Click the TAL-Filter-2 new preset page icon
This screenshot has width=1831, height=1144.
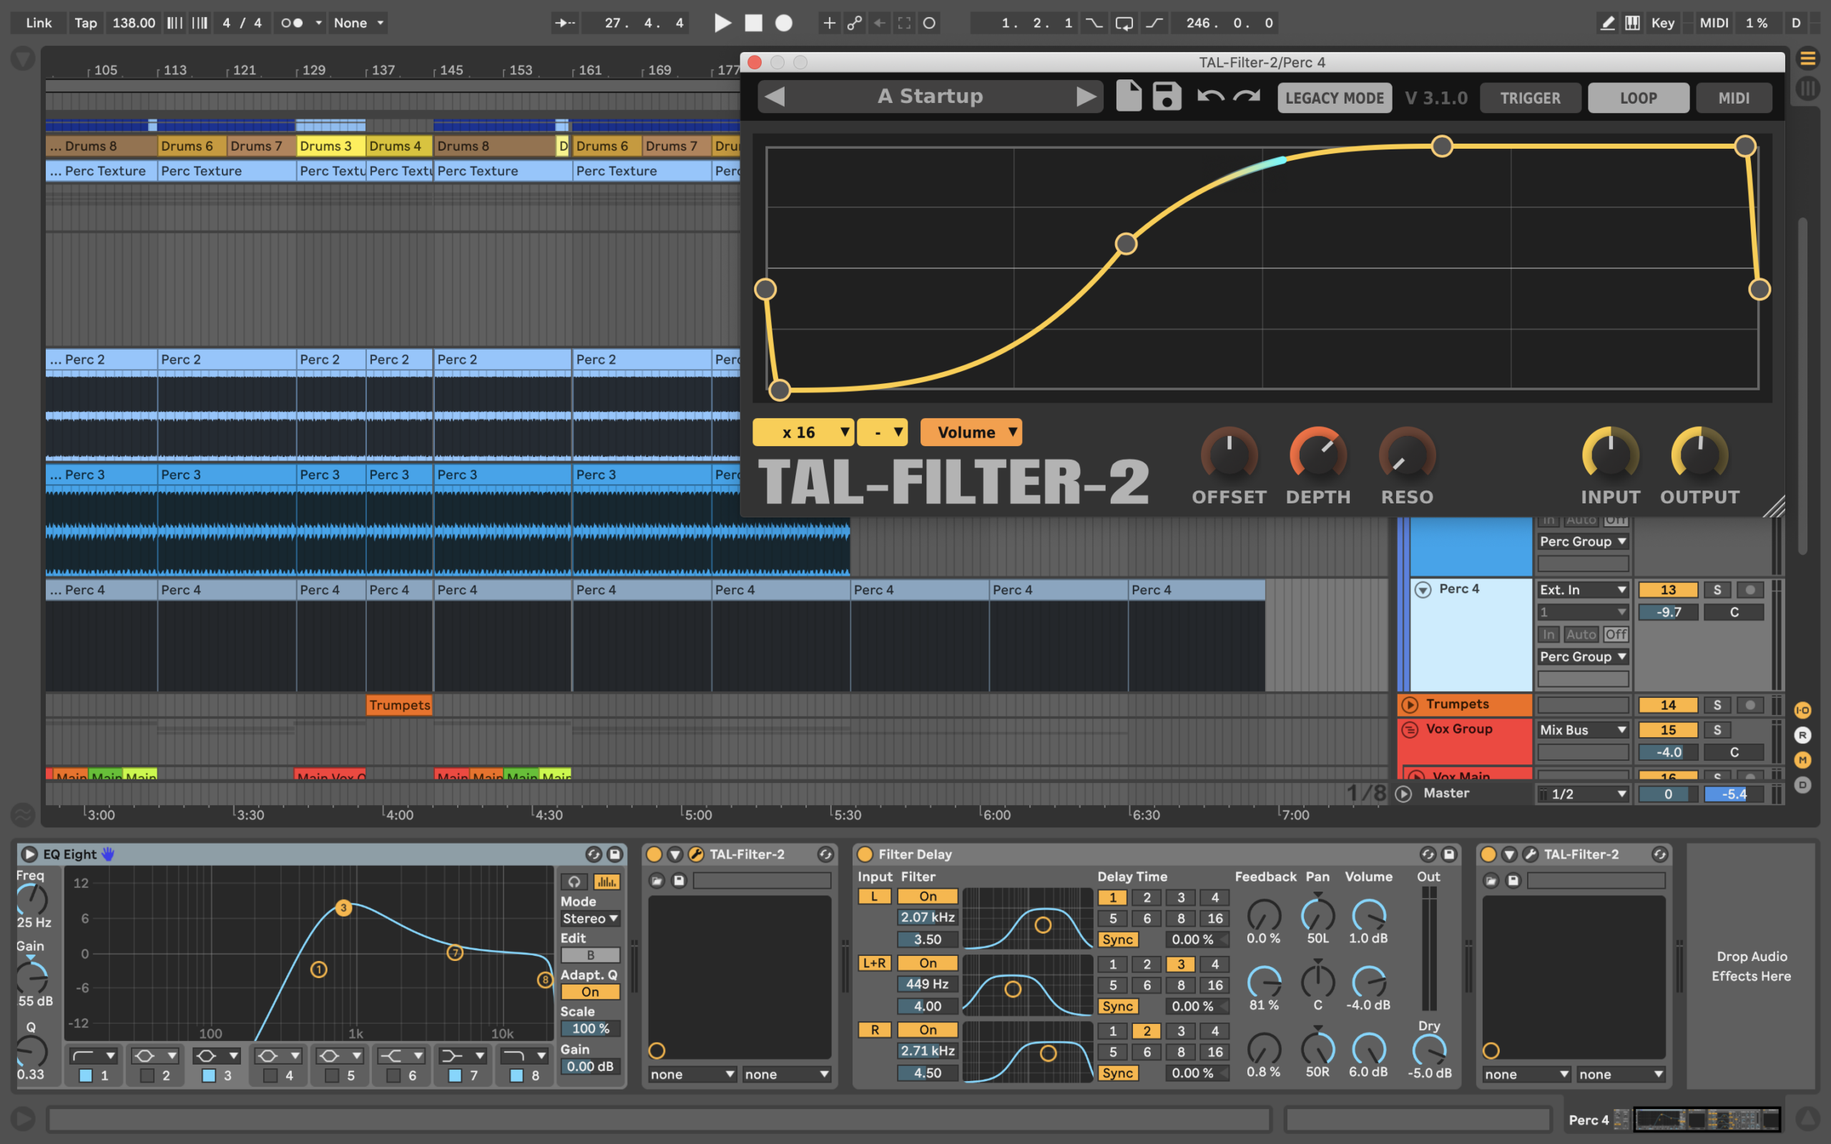(x=1128, y=97)
